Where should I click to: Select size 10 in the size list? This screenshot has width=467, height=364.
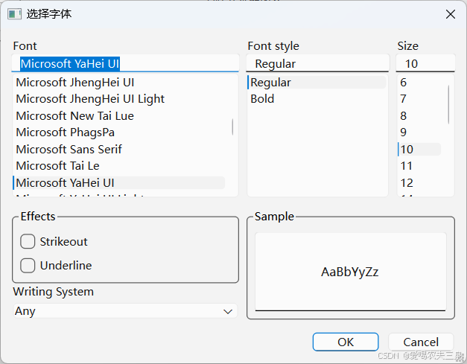click(x=420, y=149)
